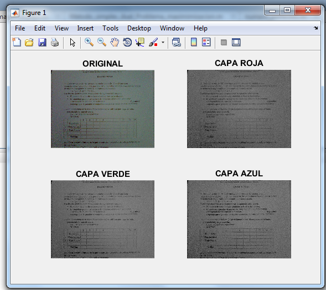Image resolution: width=326 pixels, height=290 pixels.
Task: Open the Desktop menu
Action: pos(139,28)
